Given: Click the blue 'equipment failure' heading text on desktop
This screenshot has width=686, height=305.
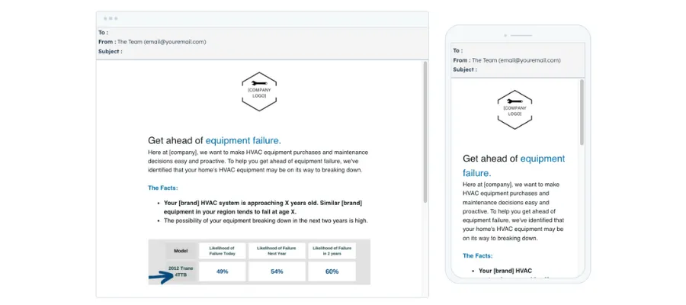Looking at the screenshot, I should coord(243,140).
